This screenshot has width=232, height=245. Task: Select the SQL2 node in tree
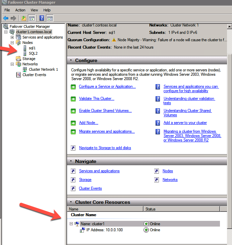point(33,53)
